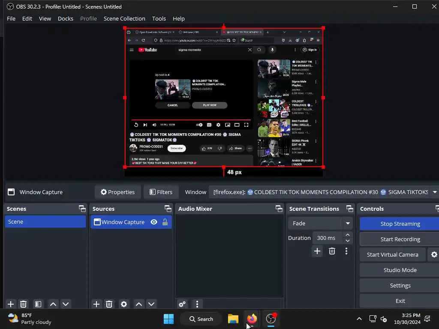Open transition properties three-dot menu
Viewport: 439px width, 329px height.
346,251
